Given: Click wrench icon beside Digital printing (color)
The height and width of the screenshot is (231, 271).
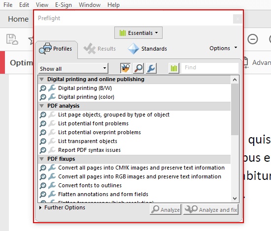Looking at the screenshot, I should point(52,97).
